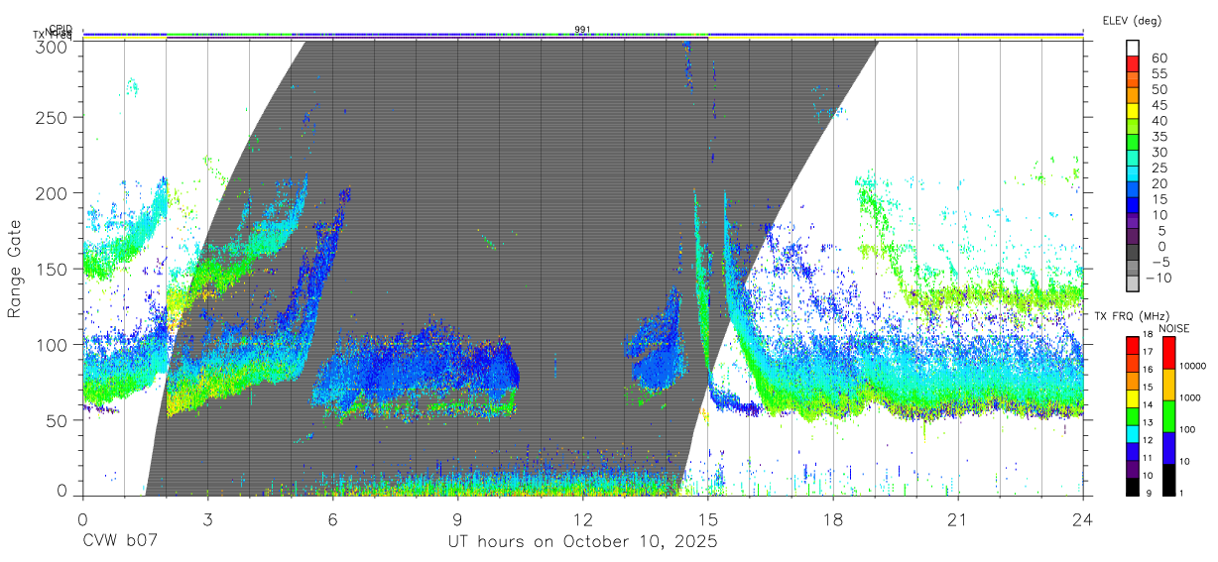The height and width of the screenshot is (562, 1218).
Task: Click the x-axis tick label '12'
Action: pos(582,518)
